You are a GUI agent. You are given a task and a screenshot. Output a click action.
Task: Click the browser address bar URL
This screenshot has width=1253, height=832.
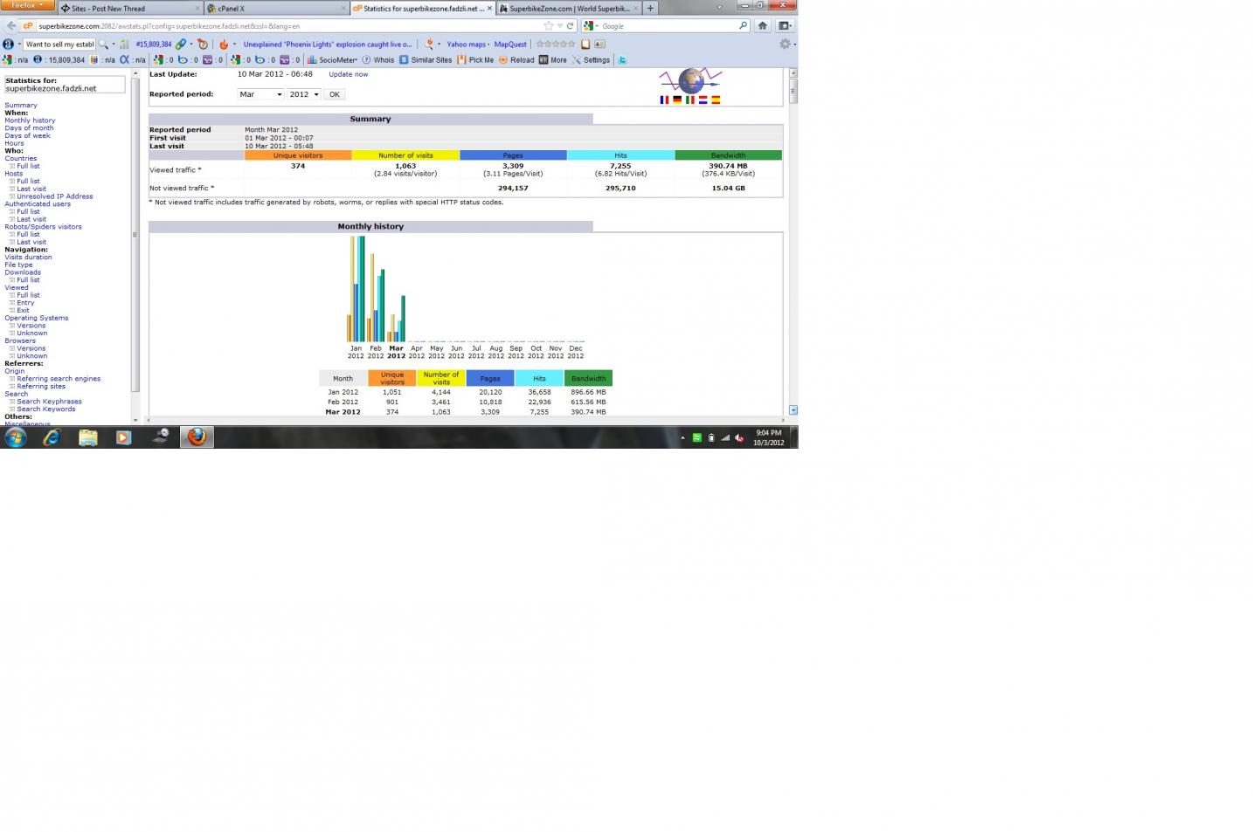tap(288, 26)
